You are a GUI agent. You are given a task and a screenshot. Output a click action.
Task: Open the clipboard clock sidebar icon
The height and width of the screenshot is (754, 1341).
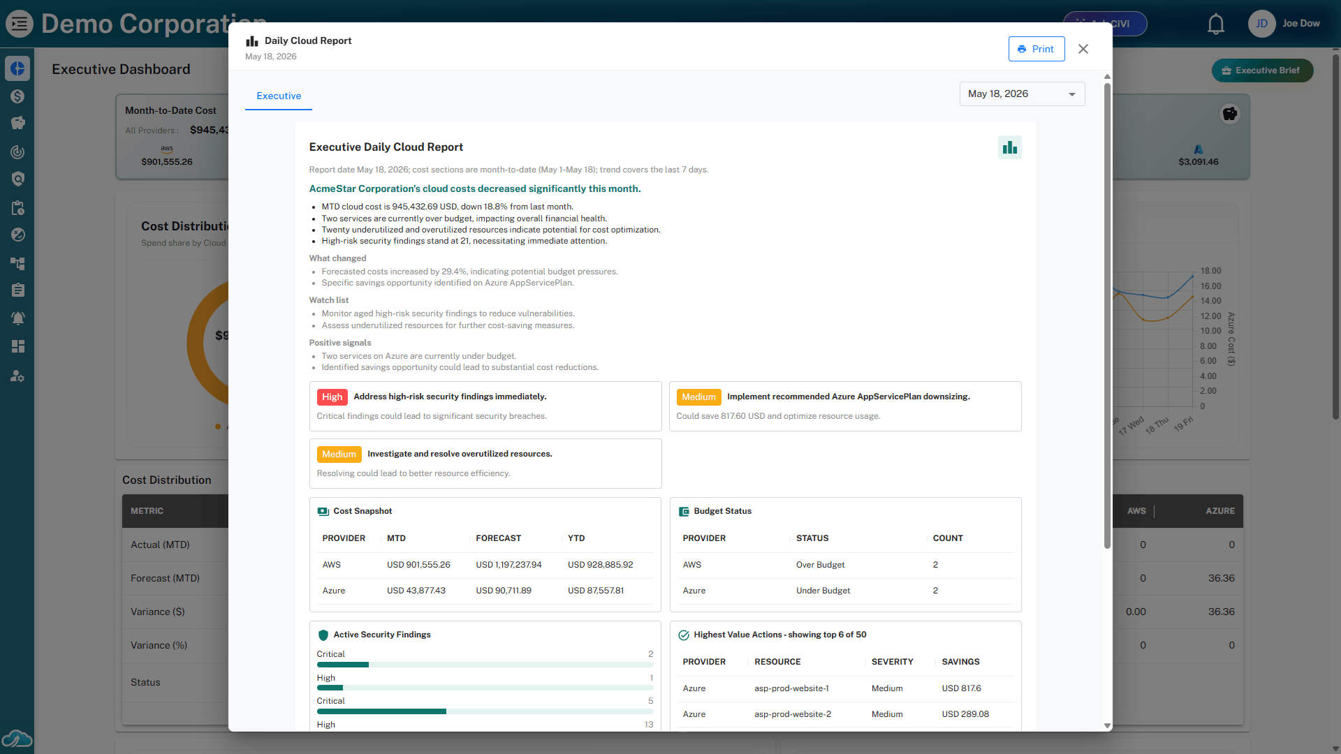(x=17, y=208)
